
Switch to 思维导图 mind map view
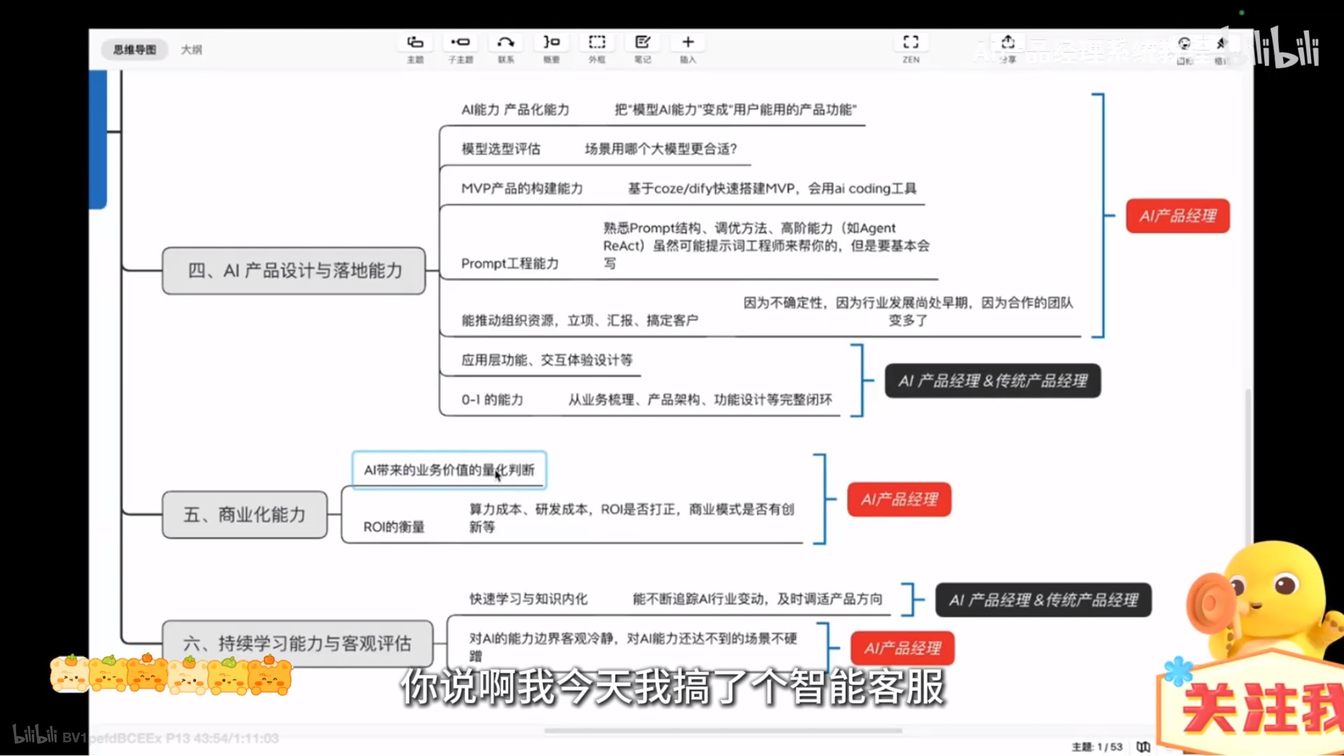click(x=134, y=50)
